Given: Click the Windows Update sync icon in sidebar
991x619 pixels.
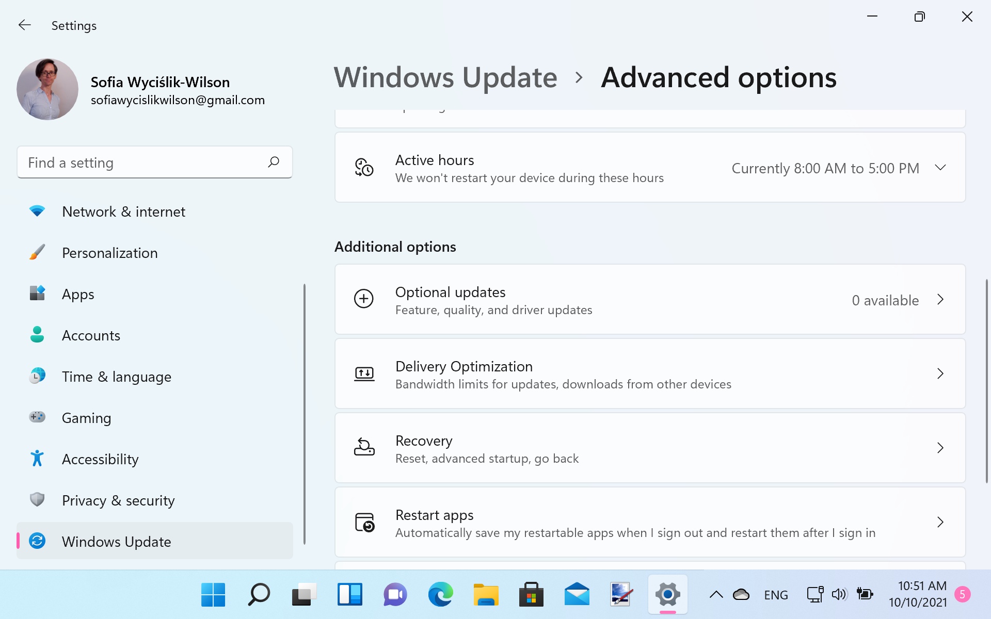Looking at the screenshot, I should coord(37,541).
